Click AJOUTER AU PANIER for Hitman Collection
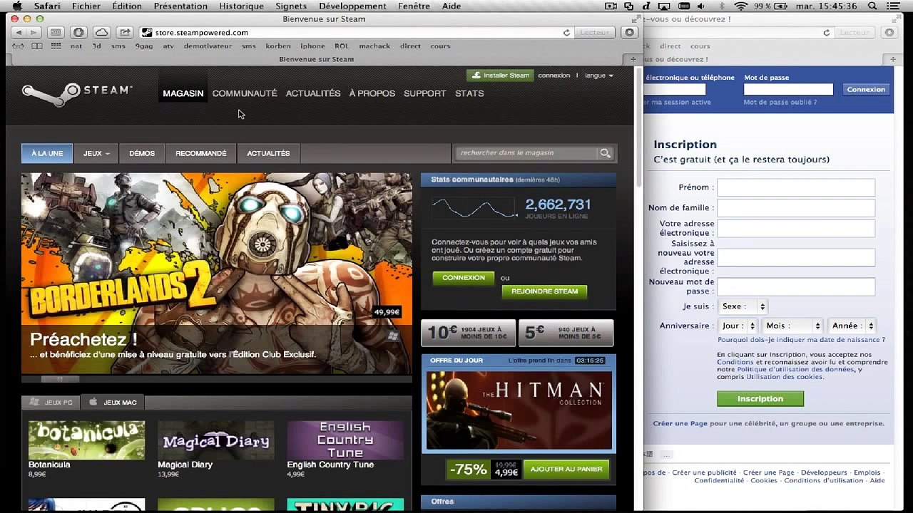Screen dimensions: 913x513 pos(567,469)
